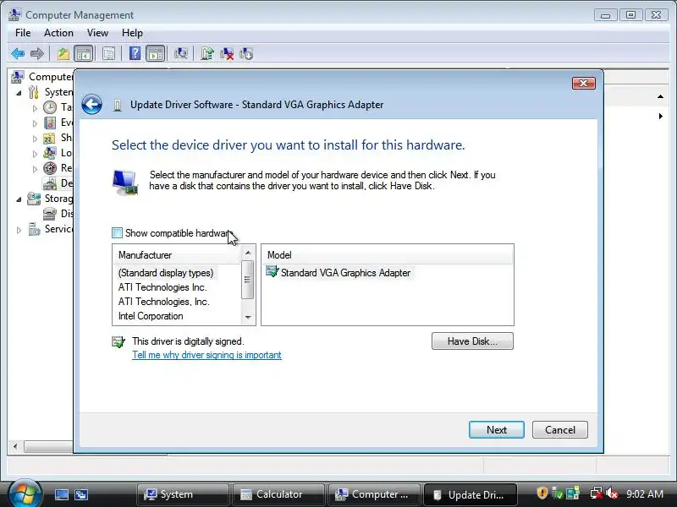
Task: Expand the Shared Folders tree node
Action: point(35,139)
